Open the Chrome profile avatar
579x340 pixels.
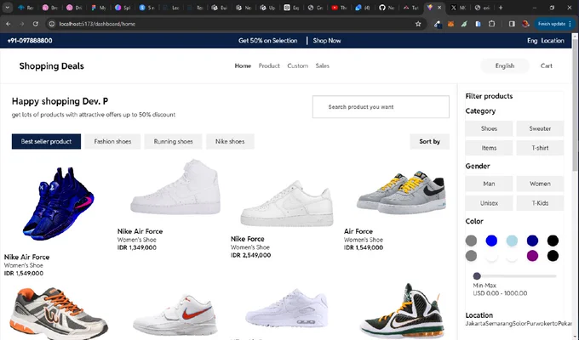coord(525,24)
